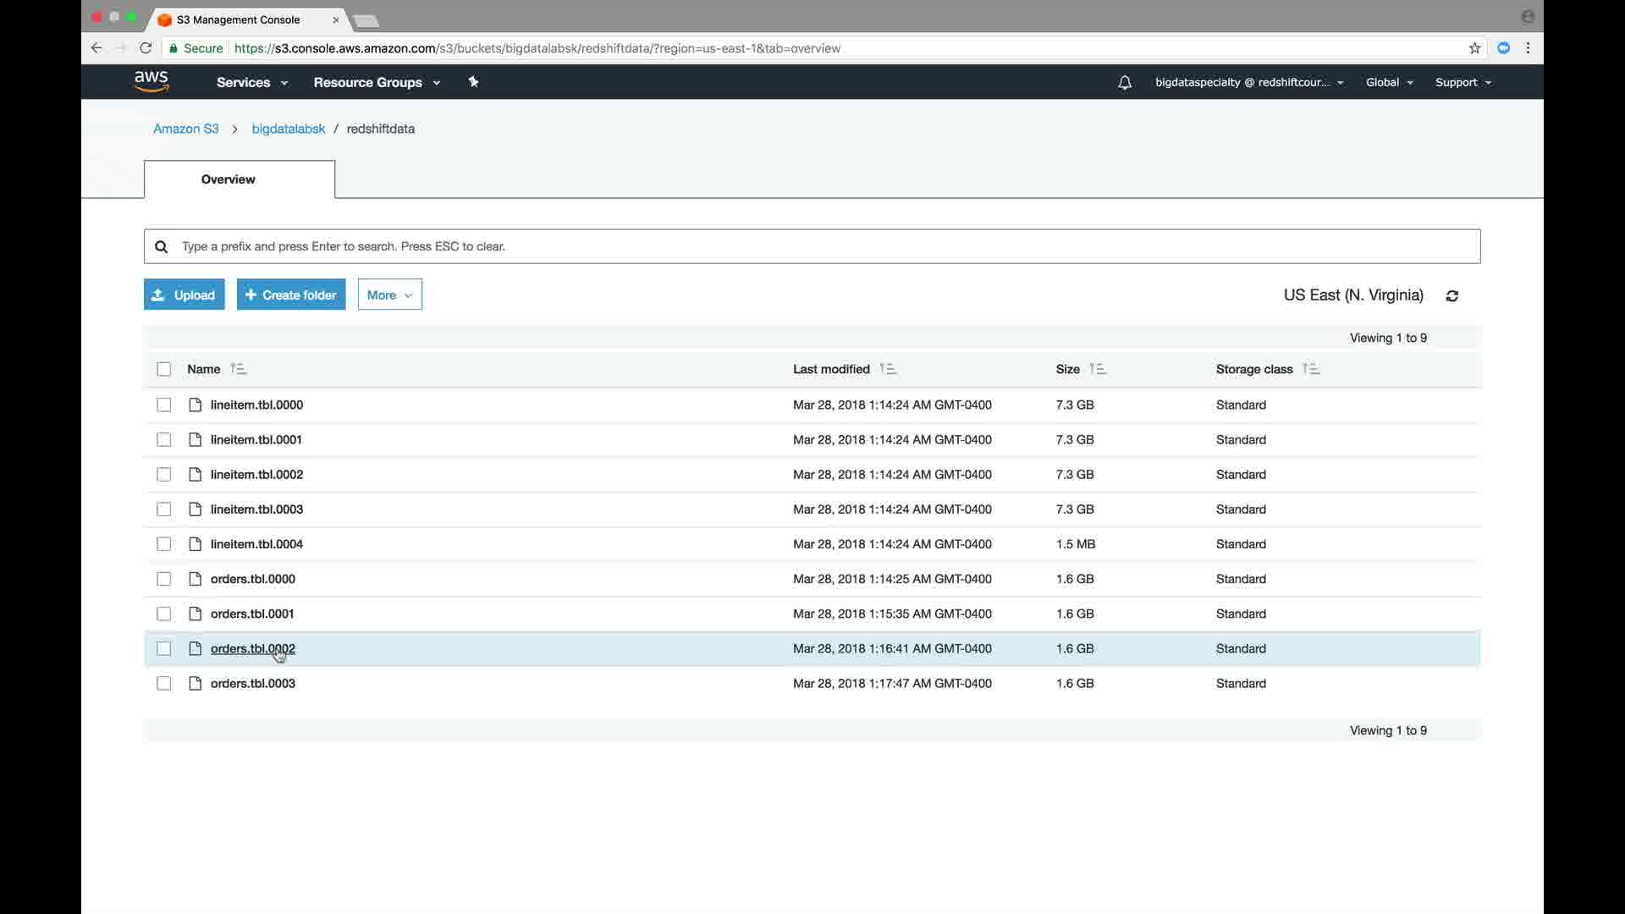
Task: Select the orders.tbl.0003 checkbox
Action: click(164, 684)
